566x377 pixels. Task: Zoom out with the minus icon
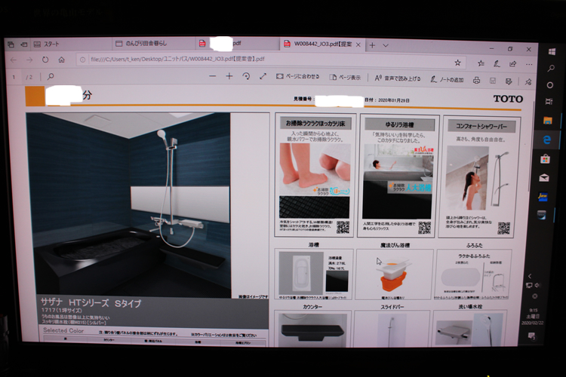[212, 76]
